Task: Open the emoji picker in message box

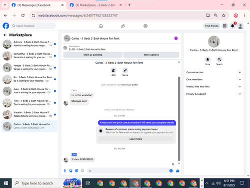Action: pyautogui.click(x=171, y=171)
